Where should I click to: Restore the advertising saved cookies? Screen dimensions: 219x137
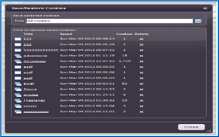click(x=35, y=55)
